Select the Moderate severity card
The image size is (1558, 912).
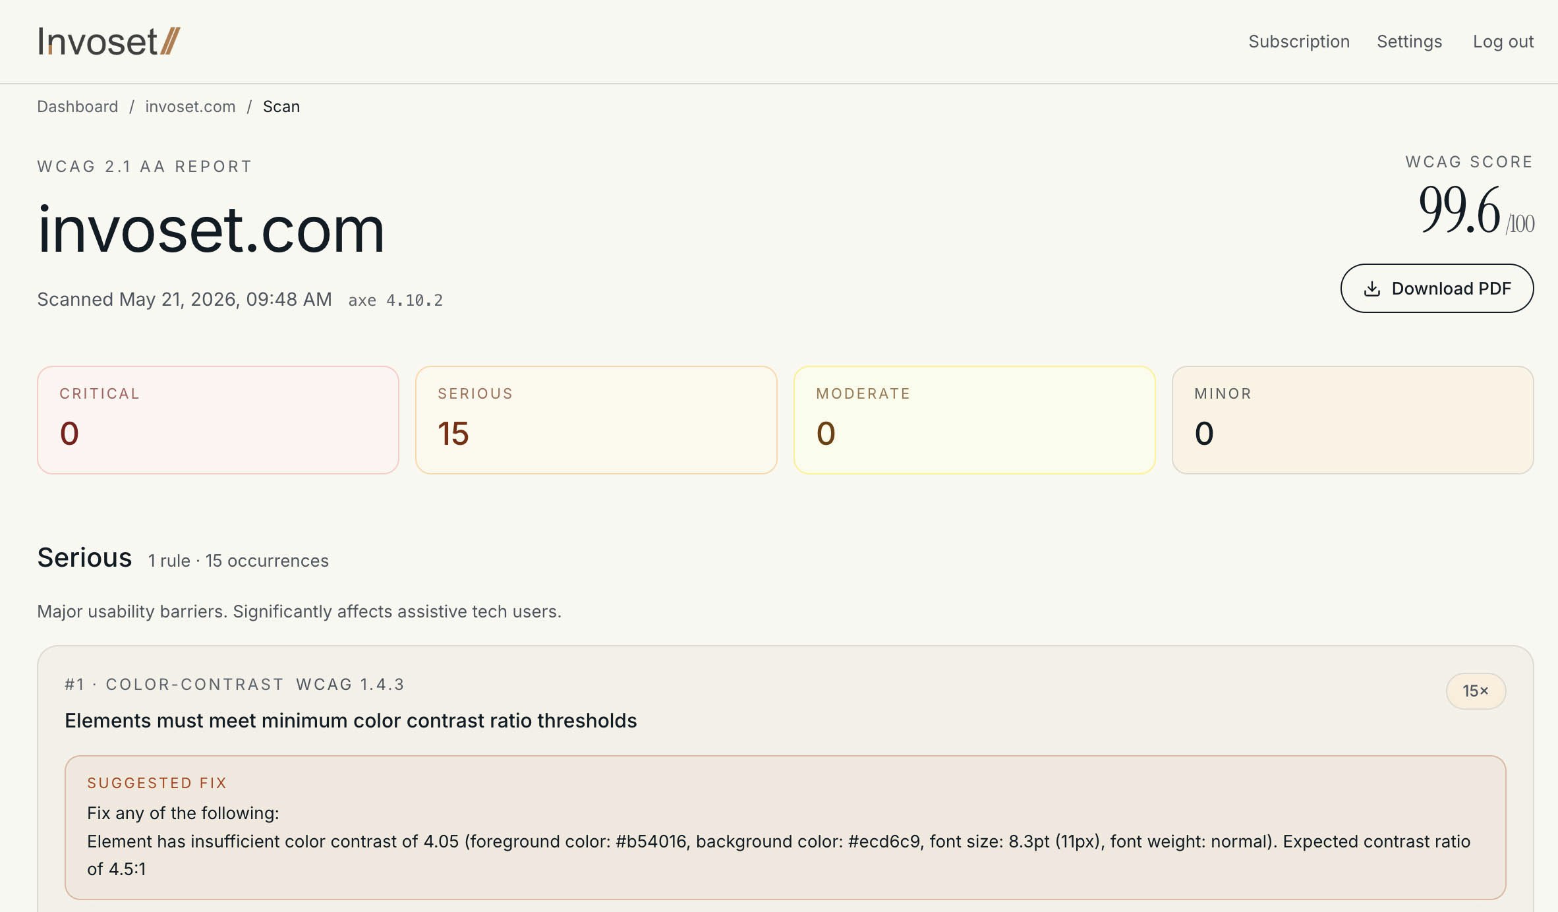975,420
